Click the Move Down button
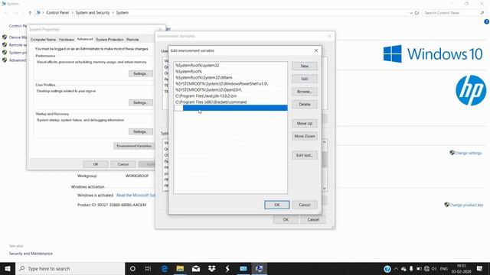The height and width of the screenshot is (275, 490). pos(305,136)
